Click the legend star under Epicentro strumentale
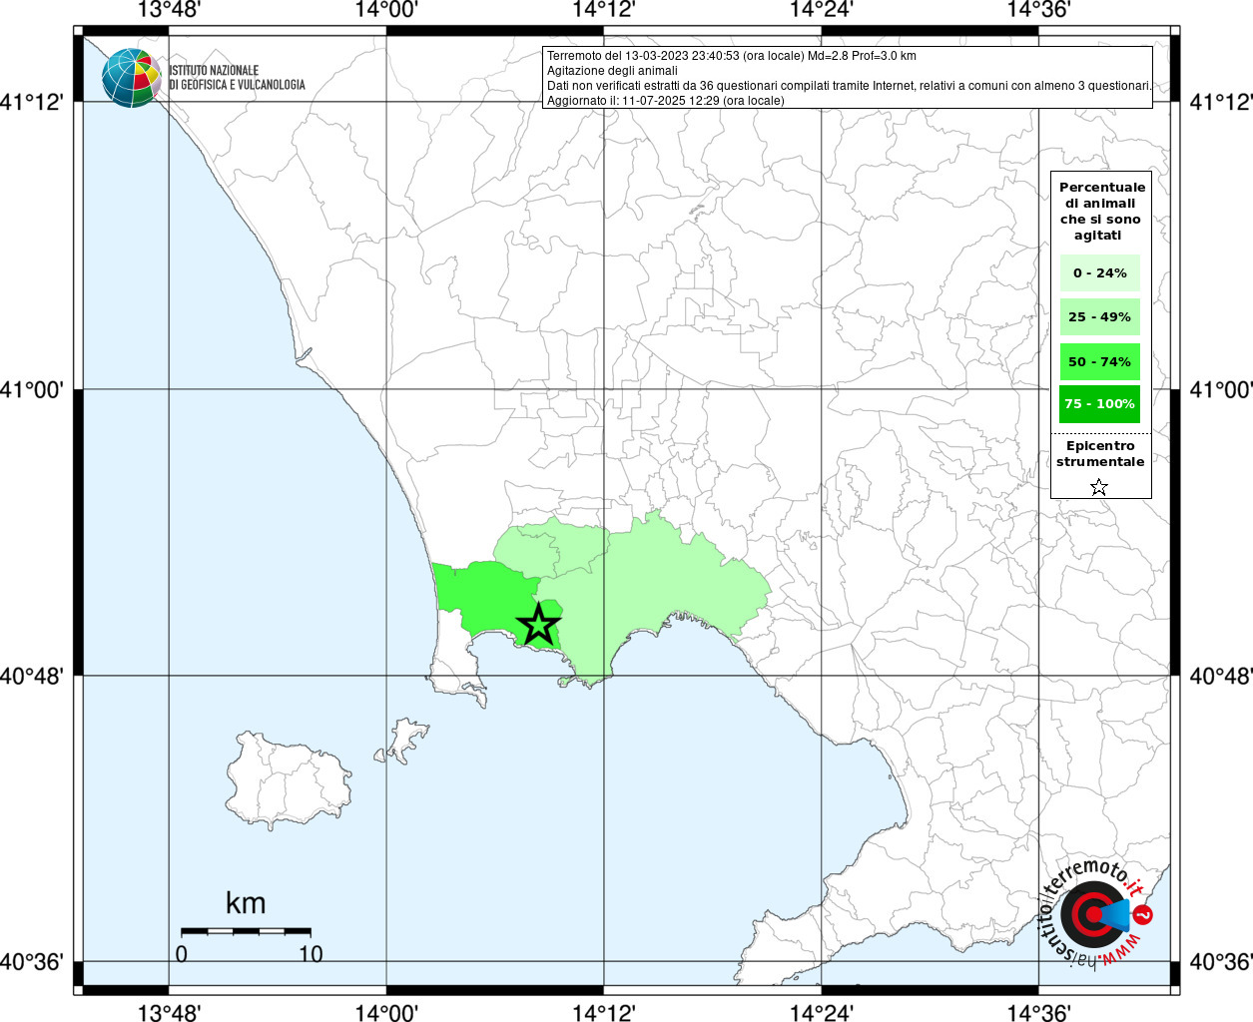The width and height of the screenshot is (1253, 1022). point(1099,487)
